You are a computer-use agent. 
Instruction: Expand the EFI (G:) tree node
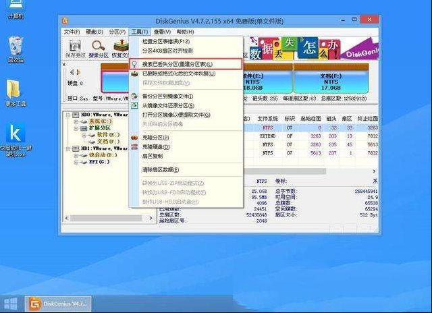click(76, 162)
